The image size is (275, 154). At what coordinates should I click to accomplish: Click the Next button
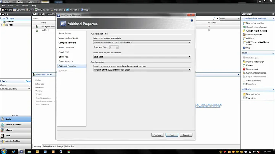pyautogui.click(x=172, y=135)
